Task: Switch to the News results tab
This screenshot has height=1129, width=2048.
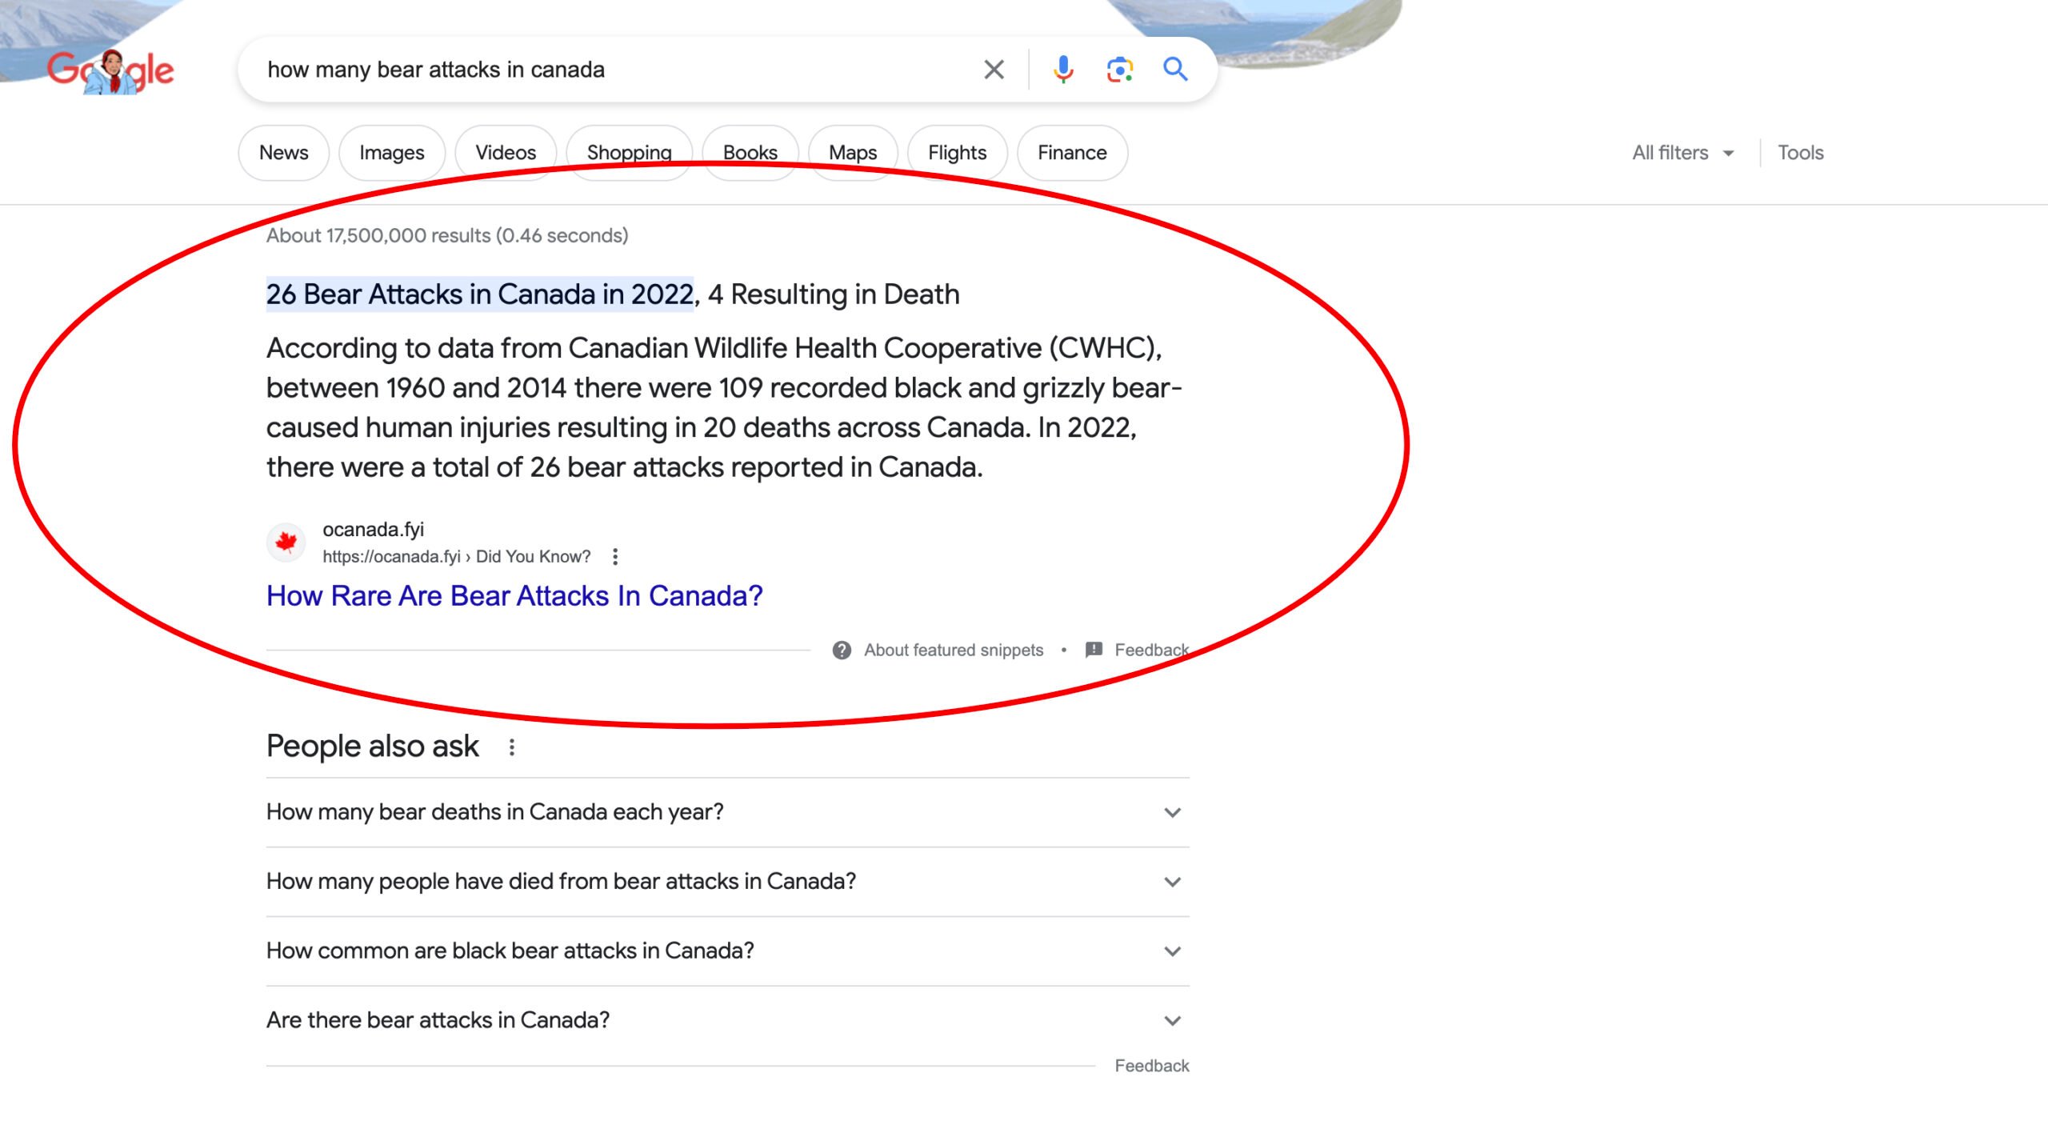Action: [283, 153]
